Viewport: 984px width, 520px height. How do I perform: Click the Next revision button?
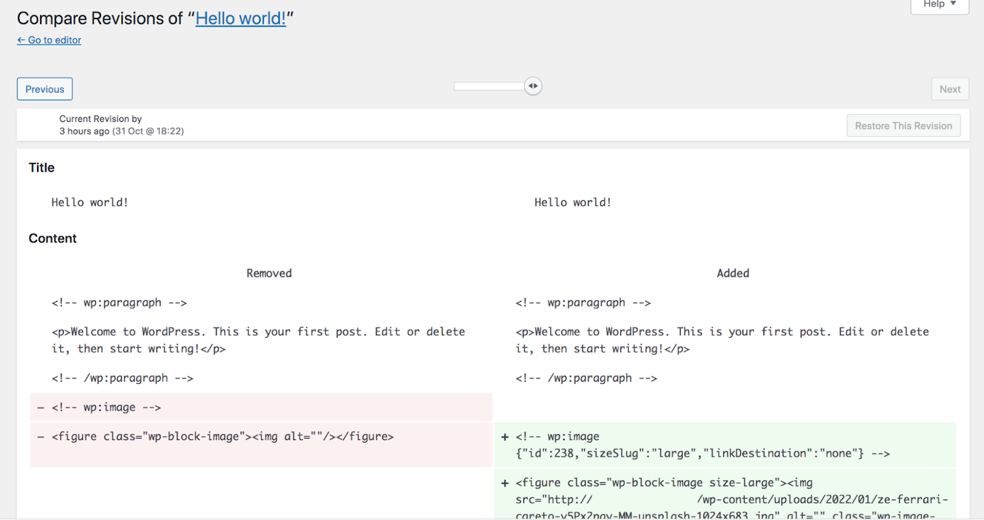pyautogui.click(x=950, y=89)
